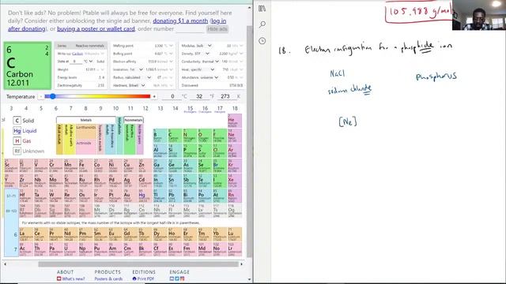Click the Print PDF icon in footer
This screenshot has width=506, height=284.
click(x=134, y=278)
